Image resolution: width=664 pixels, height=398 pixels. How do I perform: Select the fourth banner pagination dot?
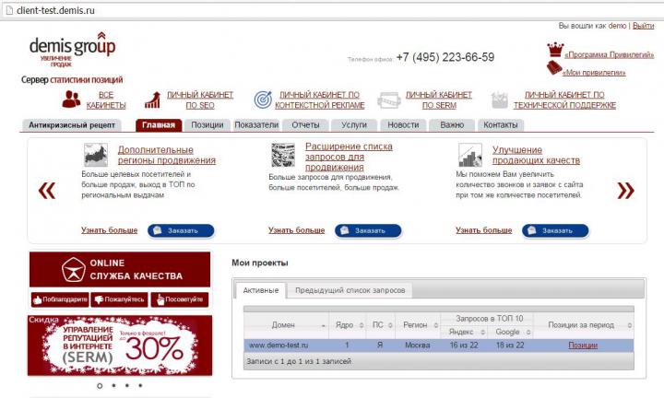[140, 385]
